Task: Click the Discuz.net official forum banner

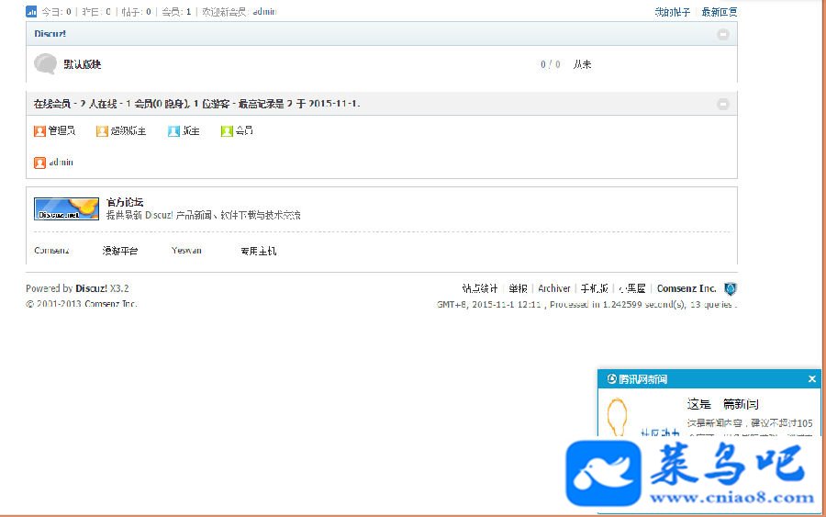Action: click(x=66, y=208)
